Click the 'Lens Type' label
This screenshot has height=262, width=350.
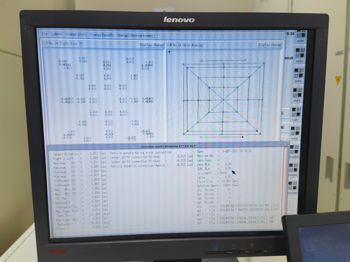[x=204, y=160]
